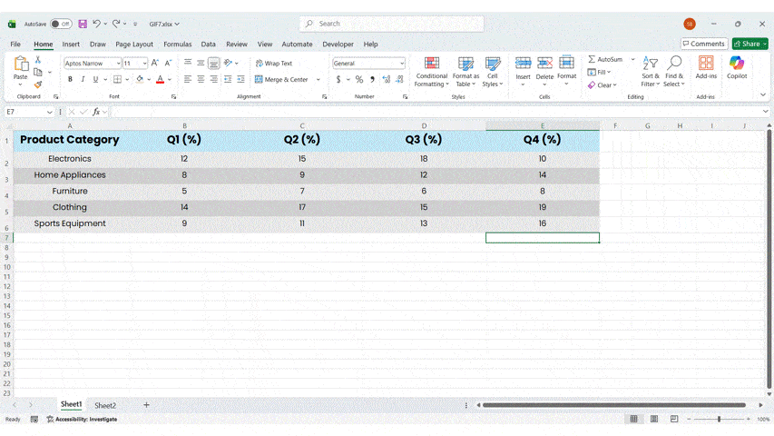Switch to the Developer tab
774x436 pixels.
[x=338, y=44]
